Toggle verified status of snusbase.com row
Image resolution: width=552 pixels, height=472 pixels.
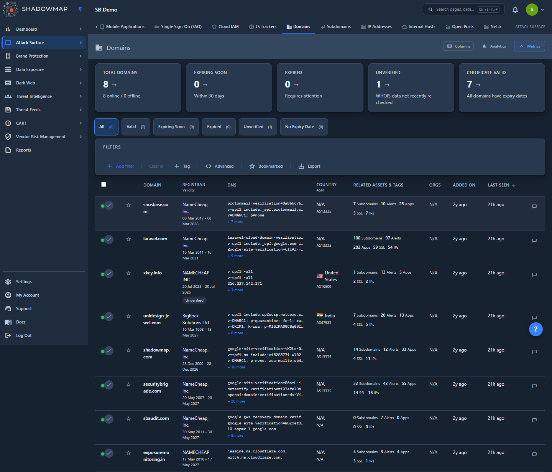[109, 205]
